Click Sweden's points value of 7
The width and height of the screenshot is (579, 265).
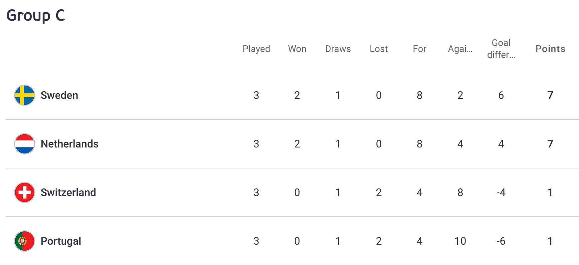point(550,95)
